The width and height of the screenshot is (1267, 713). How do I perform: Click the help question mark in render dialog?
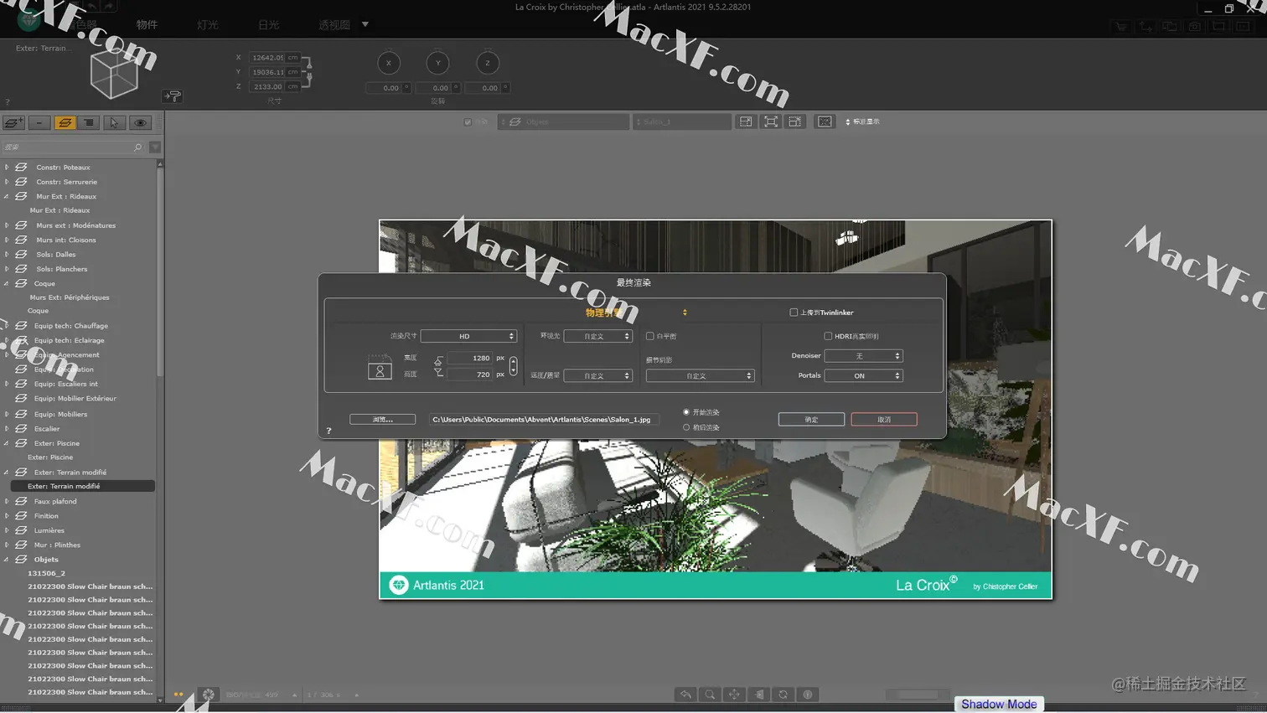328,431
